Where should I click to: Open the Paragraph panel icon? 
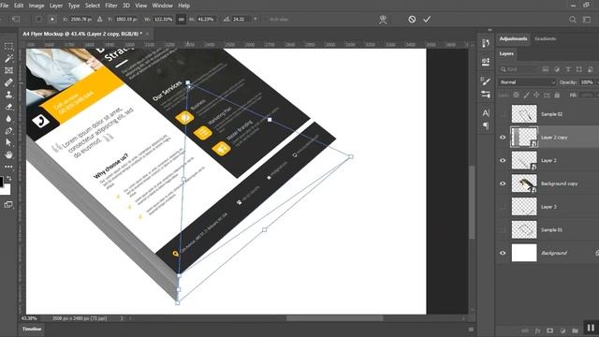[x=486, y=125]
